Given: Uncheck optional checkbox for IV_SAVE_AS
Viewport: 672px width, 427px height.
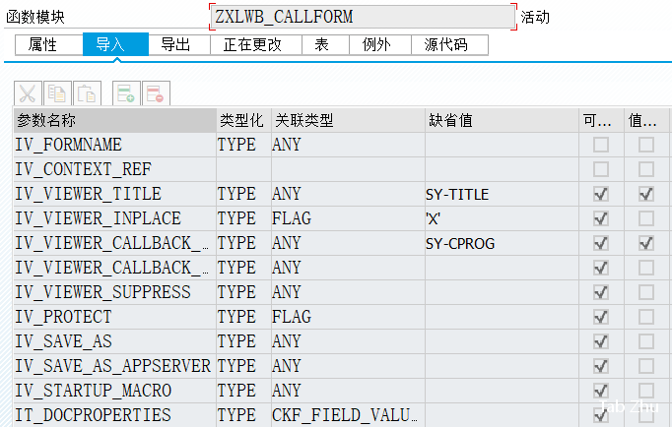Looking at the screenshot, I should 601,341.
